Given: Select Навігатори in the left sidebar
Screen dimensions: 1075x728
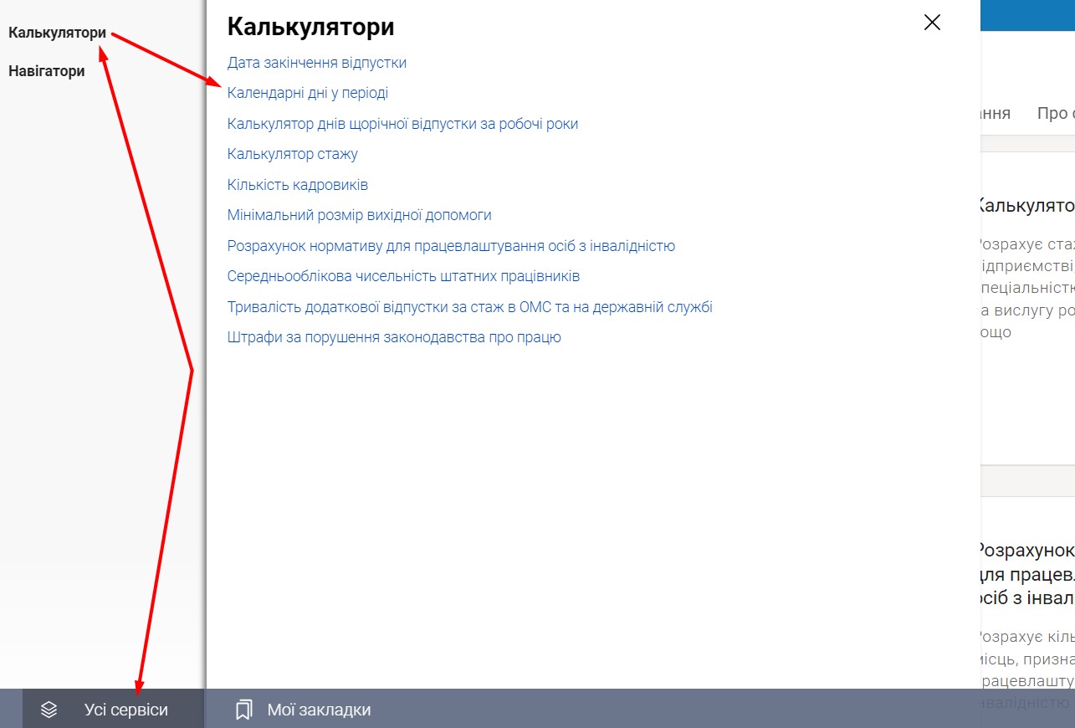Looking at the screenshot, I should point(47,71).
